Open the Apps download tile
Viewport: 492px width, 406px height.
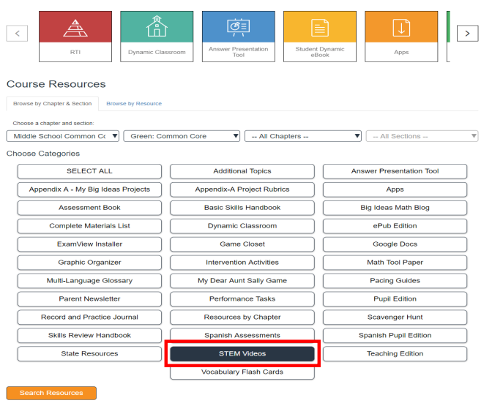click(401, 37)
